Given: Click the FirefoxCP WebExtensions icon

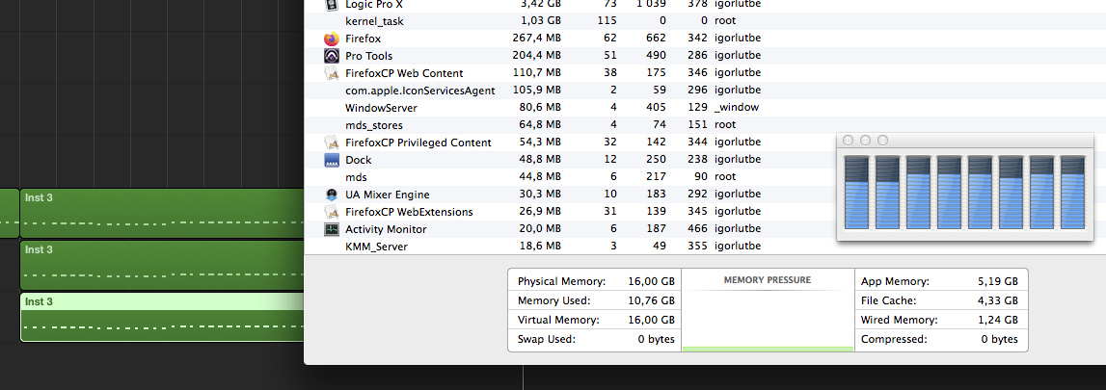Looking at the screenshot, I should (332, 212).
